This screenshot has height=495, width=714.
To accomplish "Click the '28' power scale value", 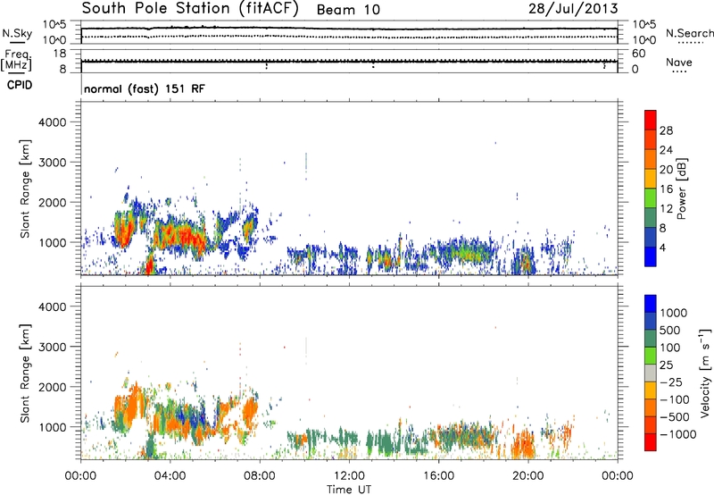I will (x=666, y=130).
